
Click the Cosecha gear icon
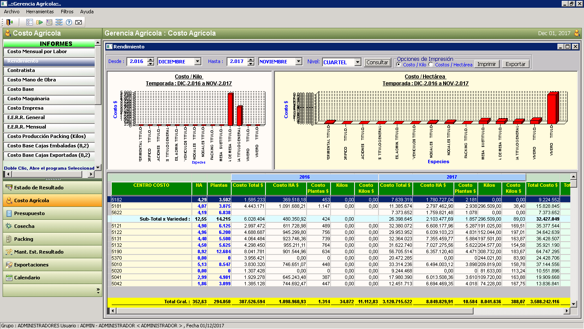(x=9, y=226)
